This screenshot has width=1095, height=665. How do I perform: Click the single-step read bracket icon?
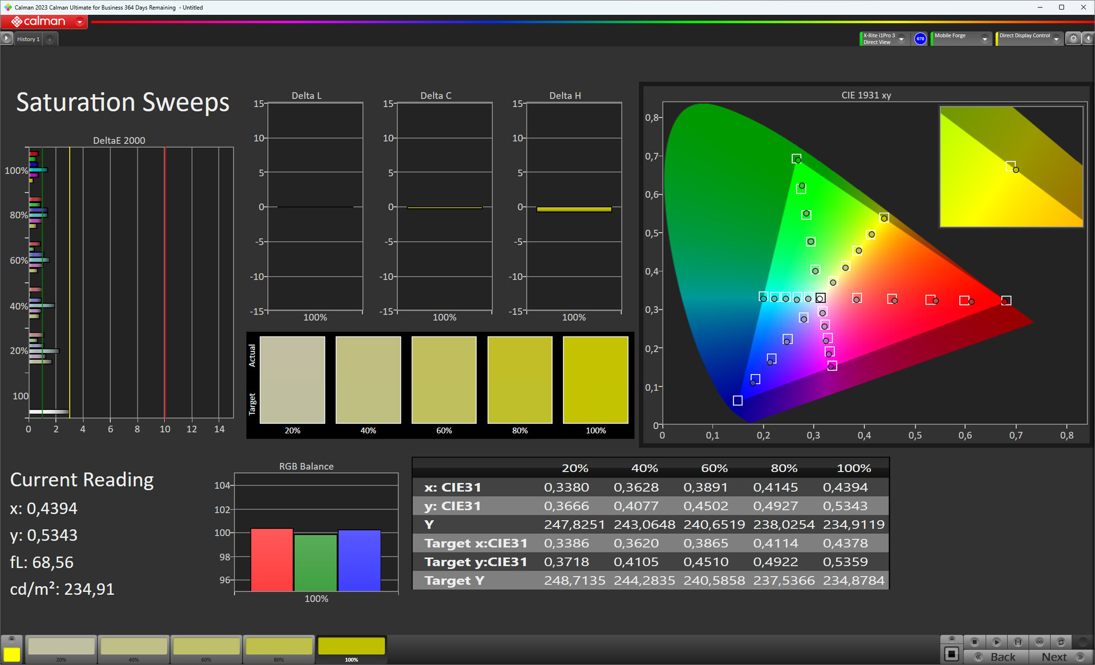pos(1018,642)
